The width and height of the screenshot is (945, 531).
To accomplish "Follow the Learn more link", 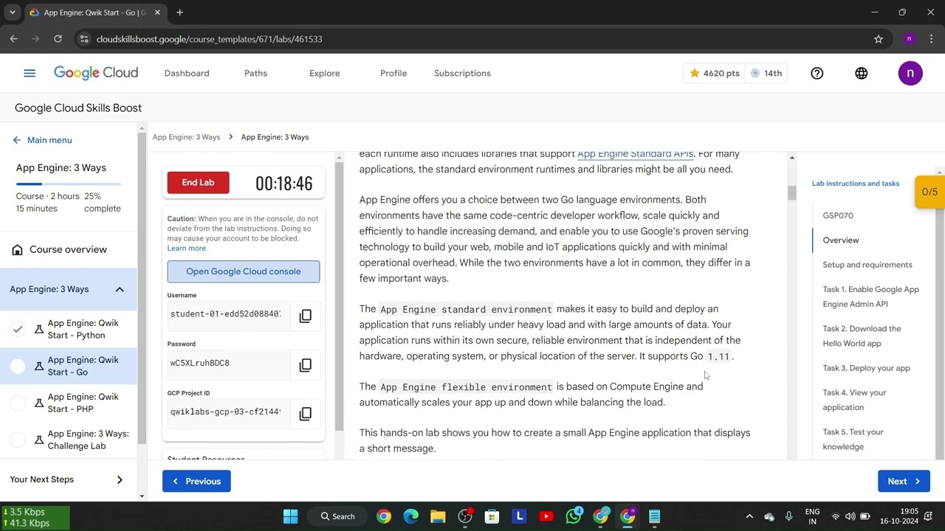I will coord(187,249).
